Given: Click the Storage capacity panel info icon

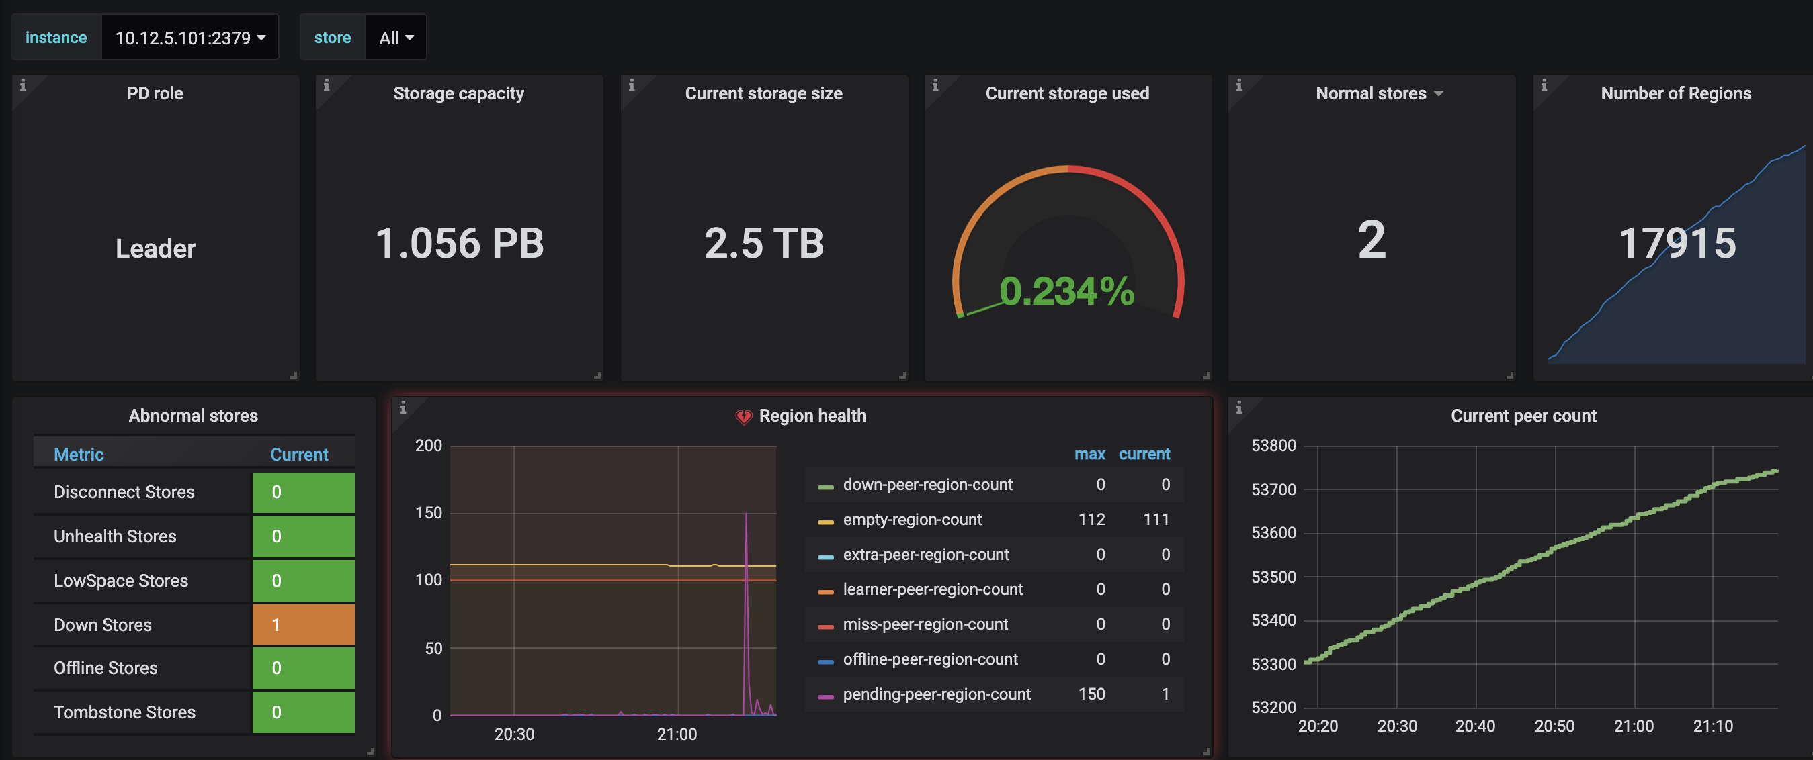Looking at the screenshot, I should [x=327, y=85].
